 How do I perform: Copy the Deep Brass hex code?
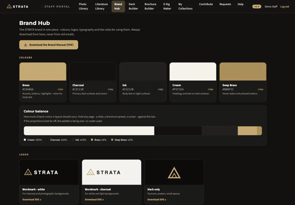tap(261, 89)
